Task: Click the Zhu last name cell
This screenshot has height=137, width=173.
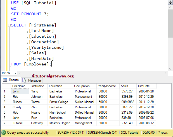Action: 38,107
